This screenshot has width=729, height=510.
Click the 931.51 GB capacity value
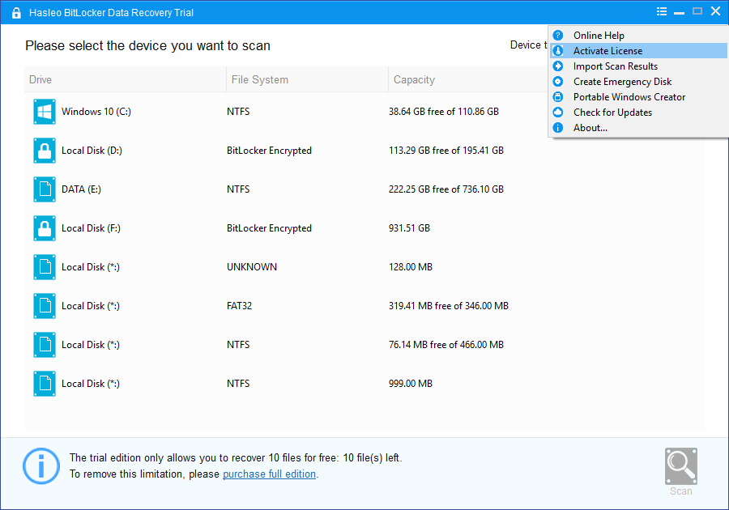tap(410, 228)
